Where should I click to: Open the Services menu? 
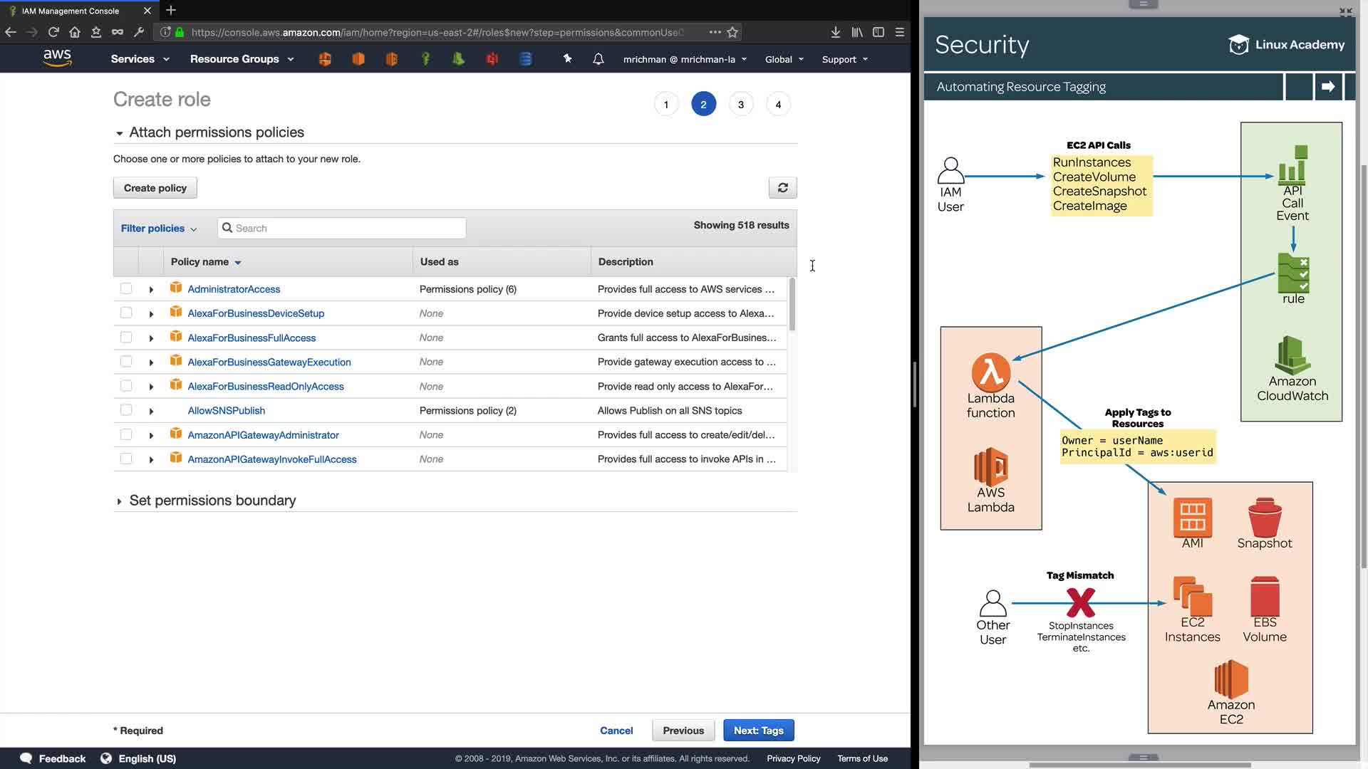coord(140,59)
